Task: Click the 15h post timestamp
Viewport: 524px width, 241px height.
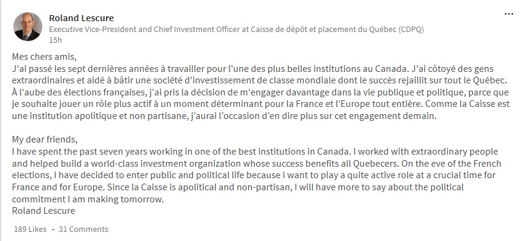Action: [x=56, y=40]
